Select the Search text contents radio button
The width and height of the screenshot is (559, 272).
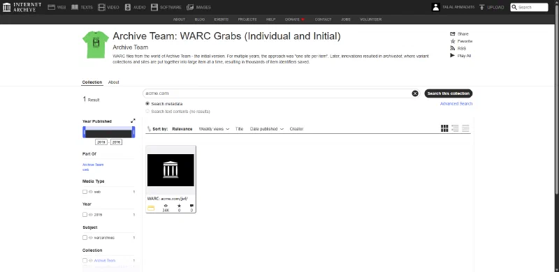point(147,112)
